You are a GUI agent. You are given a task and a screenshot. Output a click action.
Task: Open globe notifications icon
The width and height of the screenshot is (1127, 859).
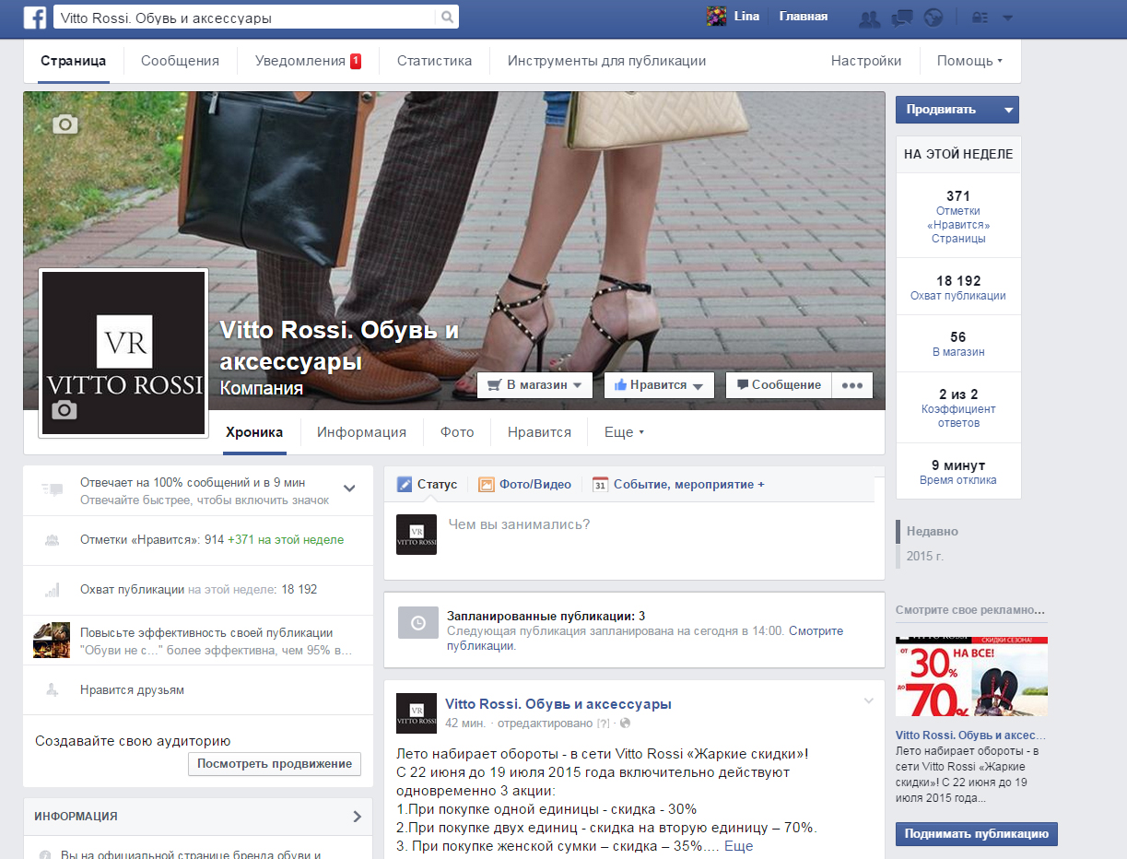(x=933, y=17)
